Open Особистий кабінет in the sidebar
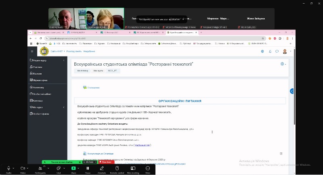 (x=40, y=94)
